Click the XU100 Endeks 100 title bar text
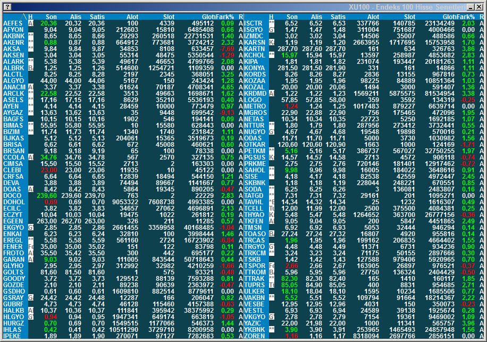This screenshot has width=487, height=342. (x=407, y=7)
